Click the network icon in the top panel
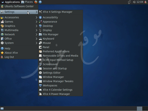The height and width of the screenshot is (111, 148). click(x=129, y=2)
